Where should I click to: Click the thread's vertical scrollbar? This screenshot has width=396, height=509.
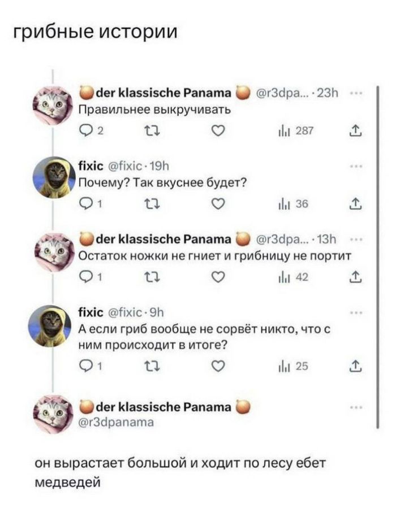coord(377,254)
